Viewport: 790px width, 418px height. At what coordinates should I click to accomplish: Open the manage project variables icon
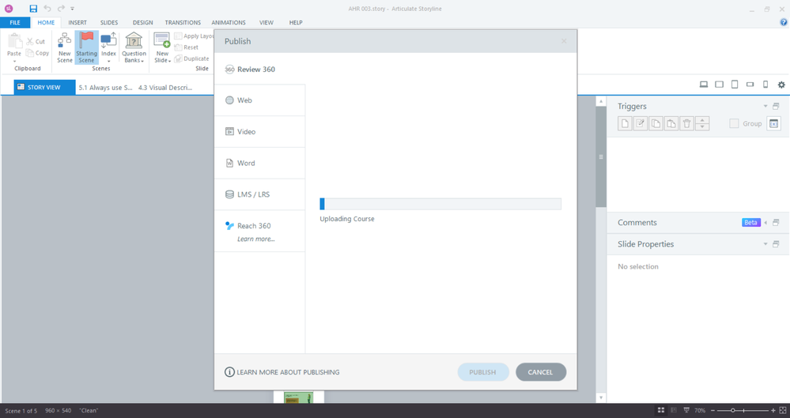774,124
